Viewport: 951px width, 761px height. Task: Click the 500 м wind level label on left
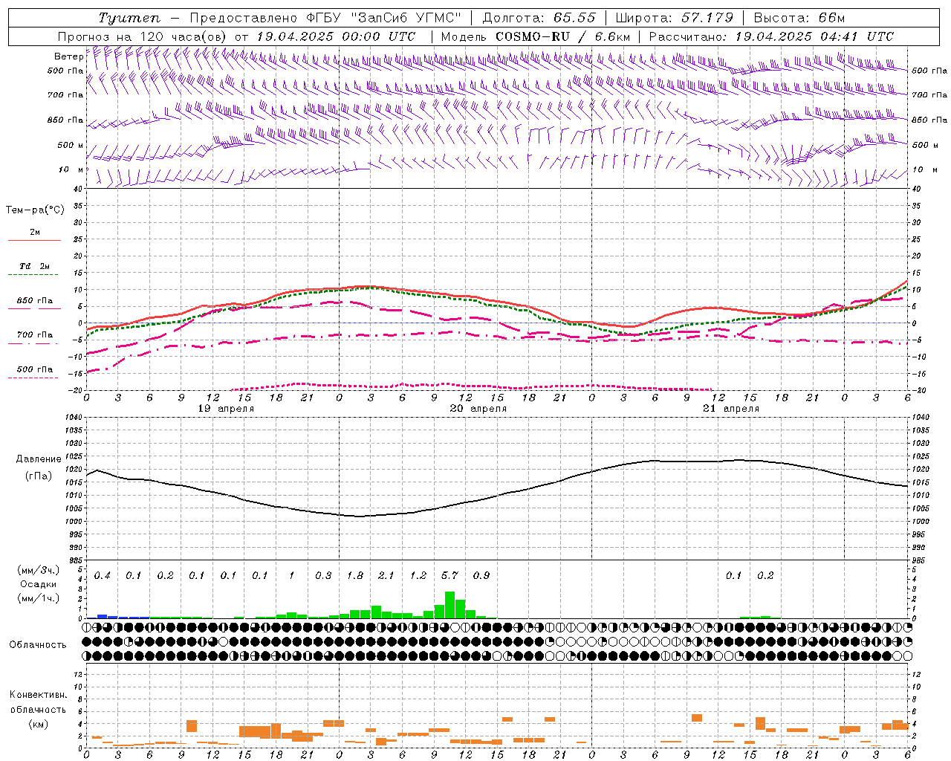coord(71,145)
